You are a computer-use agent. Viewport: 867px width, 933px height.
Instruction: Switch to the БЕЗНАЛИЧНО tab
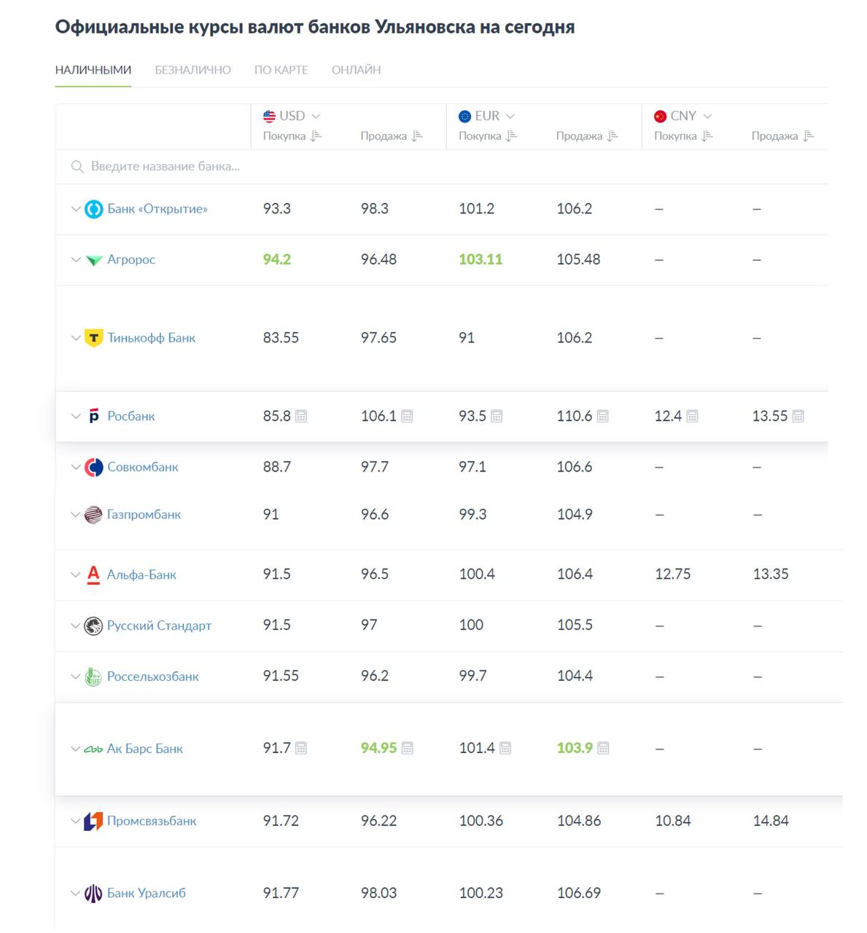tap(193, 70)
